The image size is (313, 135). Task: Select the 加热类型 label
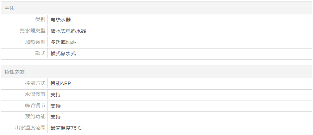pos(35,42)
